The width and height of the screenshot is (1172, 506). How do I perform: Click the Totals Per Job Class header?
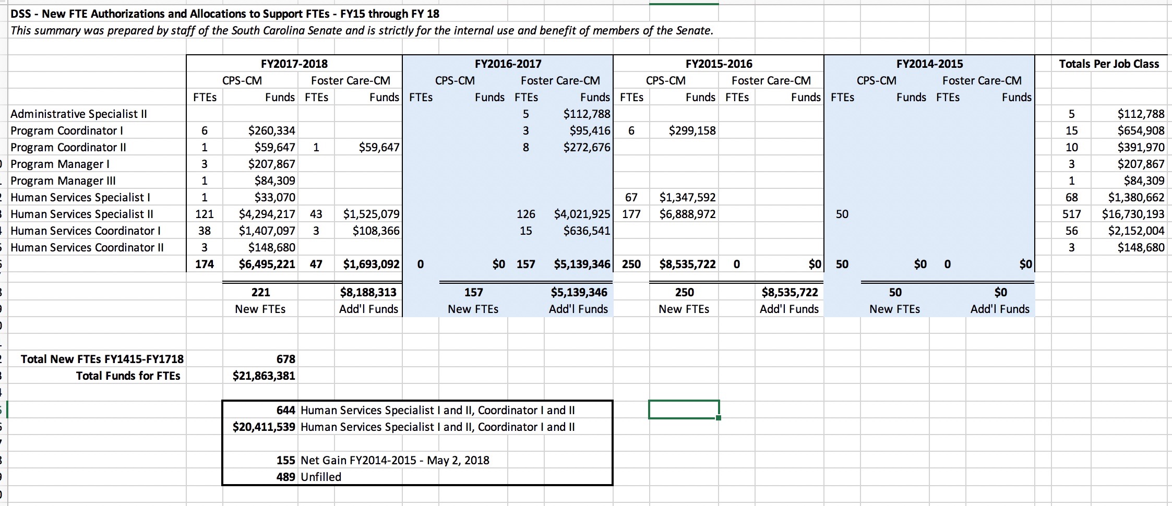click(x=1109, y=64)
